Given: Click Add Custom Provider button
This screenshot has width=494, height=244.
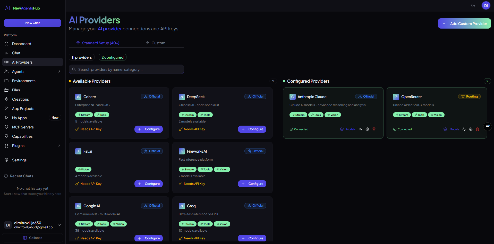Looking at the screenshot, I should 464,23.
